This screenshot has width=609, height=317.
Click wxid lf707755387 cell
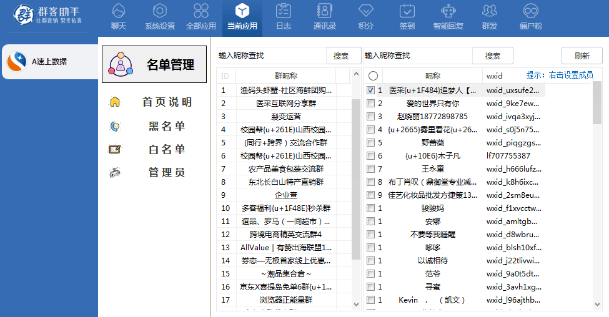pyautogui.click(x=508, y=156)
